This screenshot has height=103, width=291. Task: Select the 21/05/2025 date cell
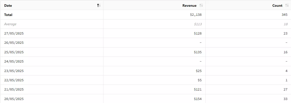(x=14, y=89)
